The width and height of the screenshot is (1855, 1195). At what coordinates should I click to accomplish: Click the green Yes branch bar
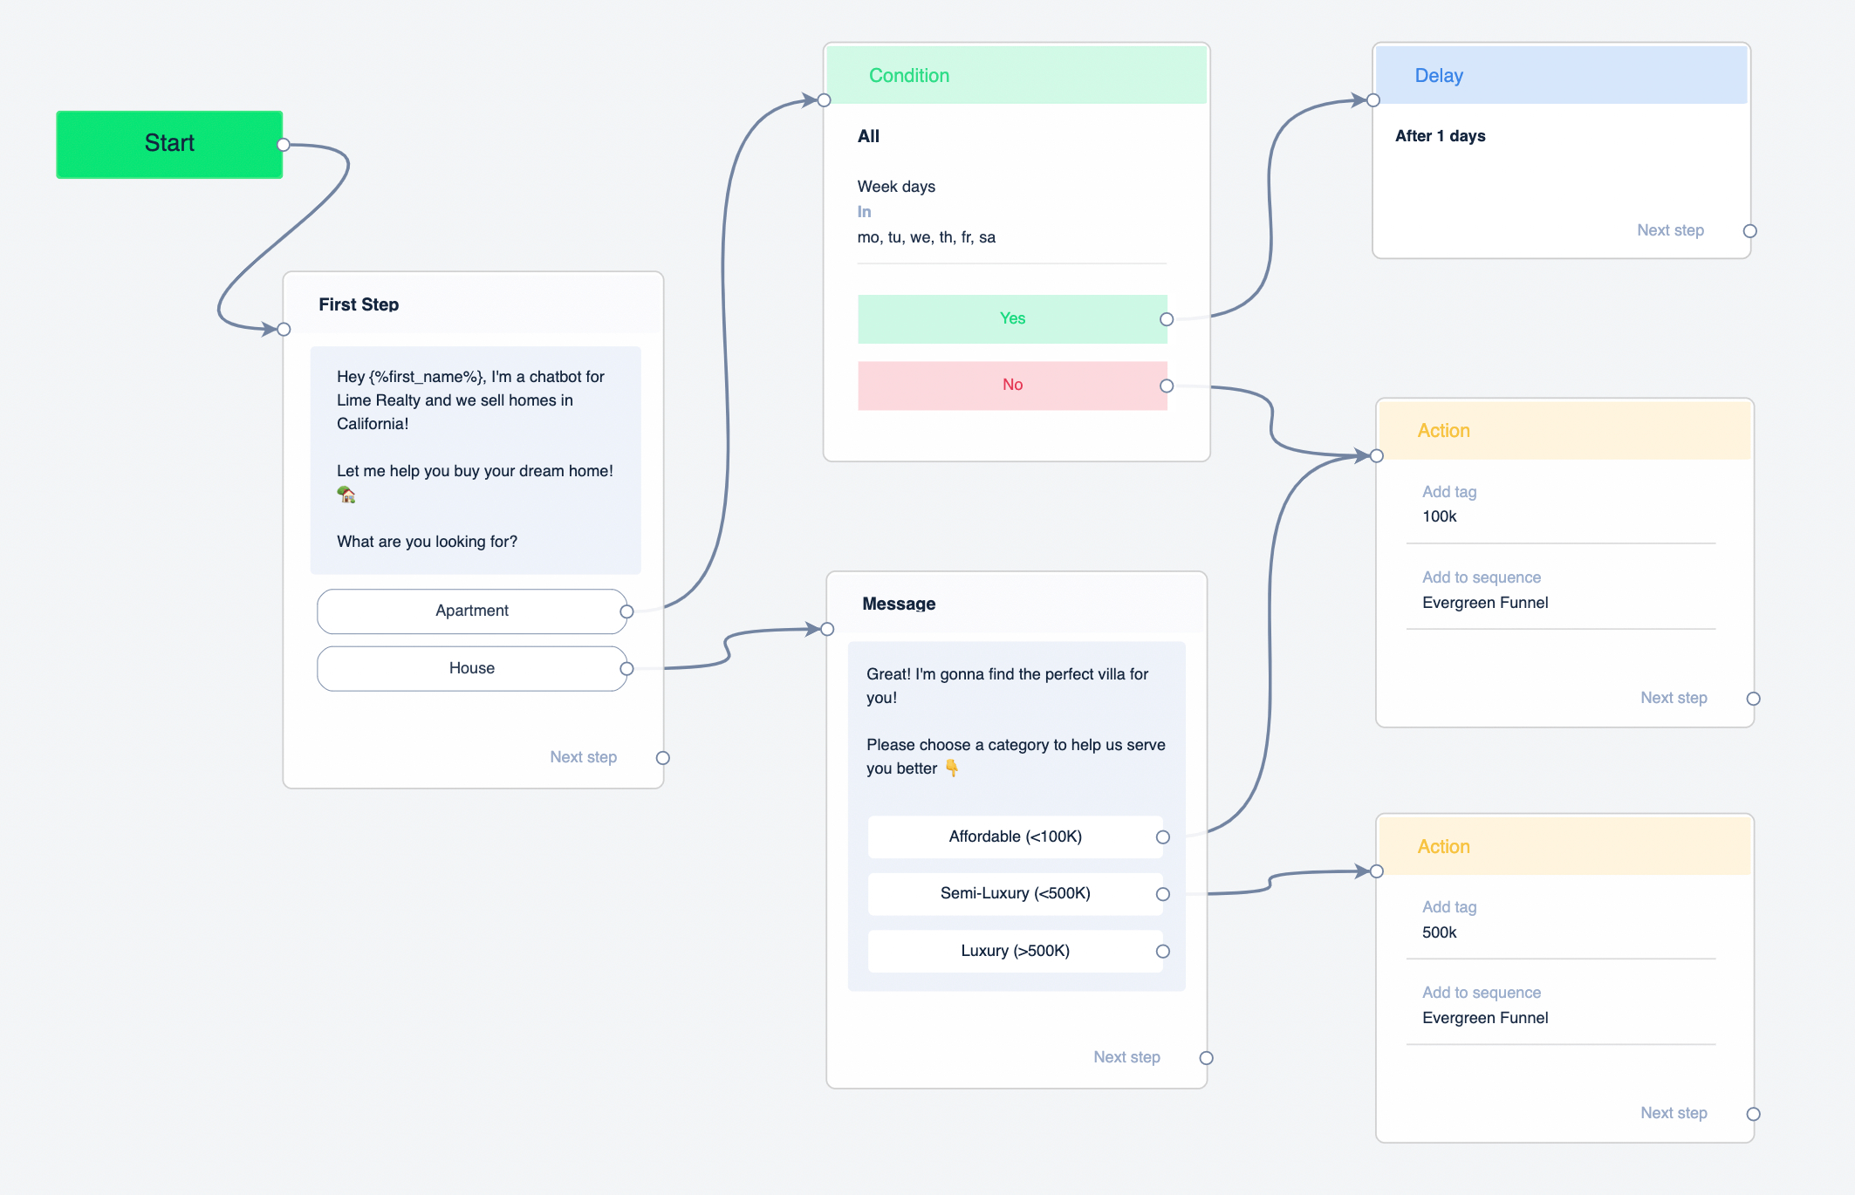(1011, 318)
